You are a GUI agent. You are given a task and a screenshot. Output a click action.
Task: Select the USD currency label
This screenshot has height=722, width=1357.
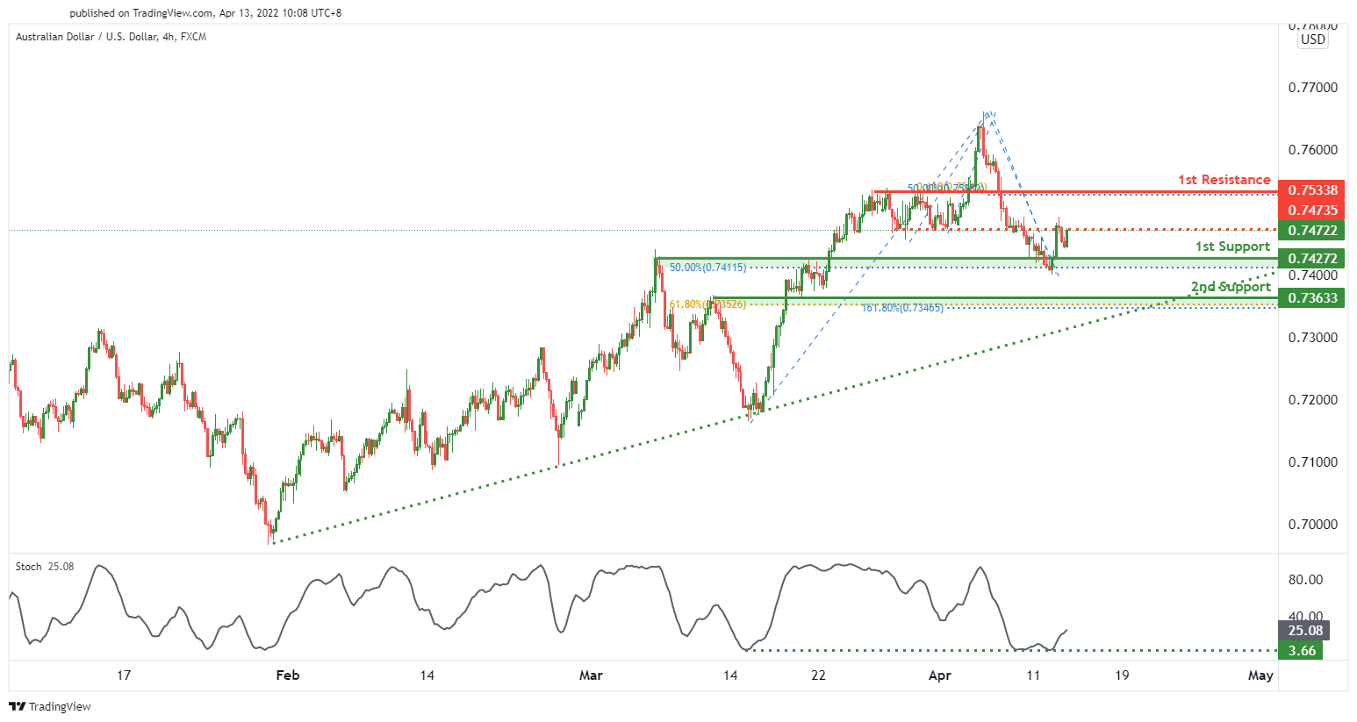coord(1313,39)
